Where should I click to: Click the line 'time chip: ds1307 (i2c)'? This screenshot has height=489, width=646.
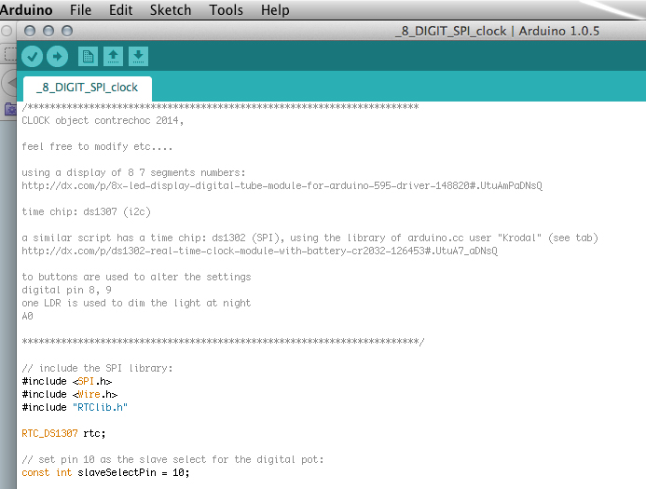(86, 211)
